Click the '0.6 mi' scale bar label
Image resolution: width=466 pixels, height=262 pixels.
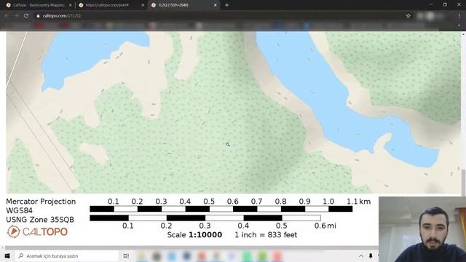325,226
